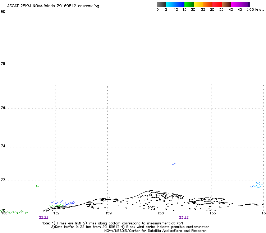Viewport: 266px width, 233px height.
Task: Click the latitude label '80'
Action: point(3,12)
